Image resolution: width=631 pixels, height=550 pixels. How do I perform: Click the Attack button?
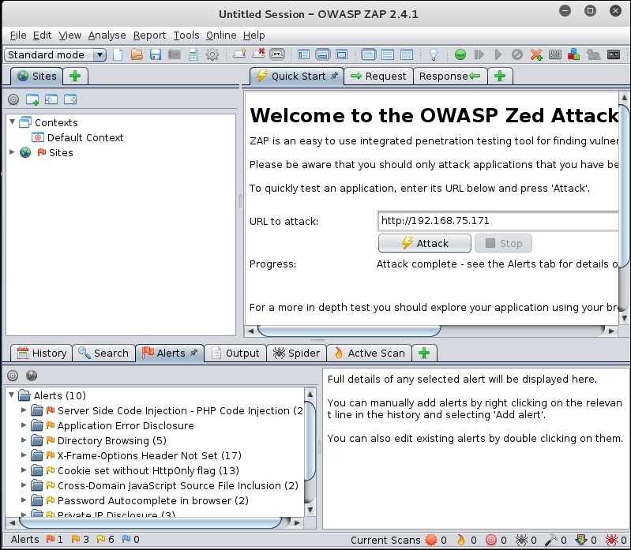tap(425, 243)
